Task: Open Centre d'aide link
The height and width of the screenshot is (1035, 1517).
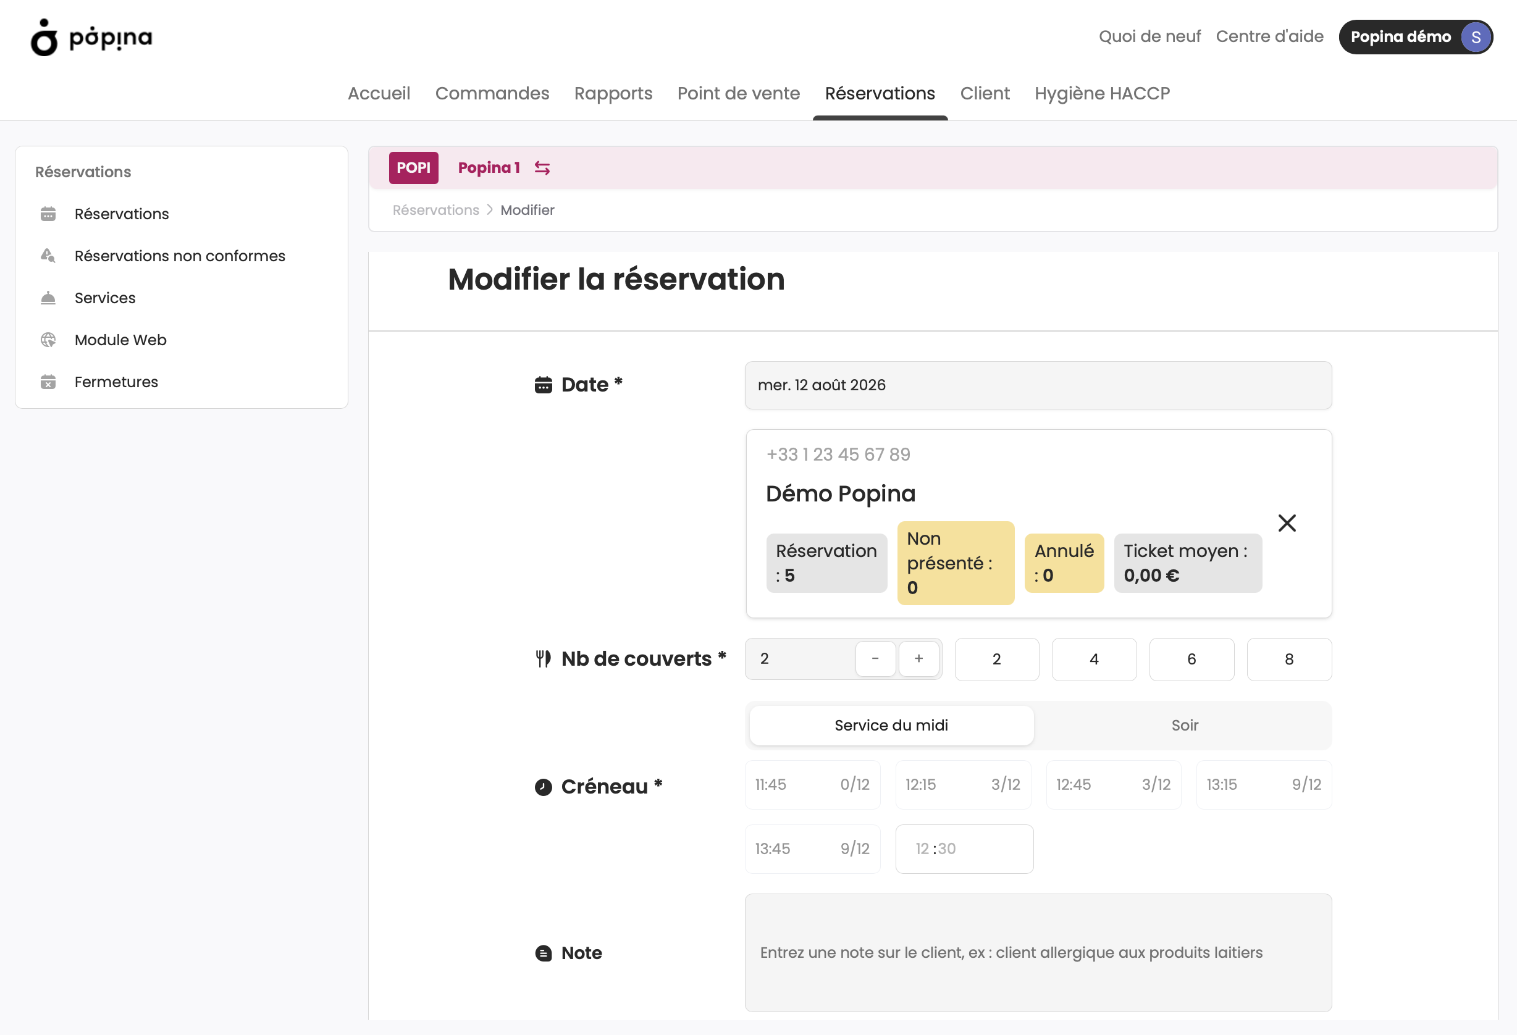Action: point(1269,36)
